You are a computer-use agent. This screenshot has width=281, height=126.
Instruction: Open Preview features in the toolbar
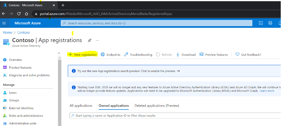214,55
